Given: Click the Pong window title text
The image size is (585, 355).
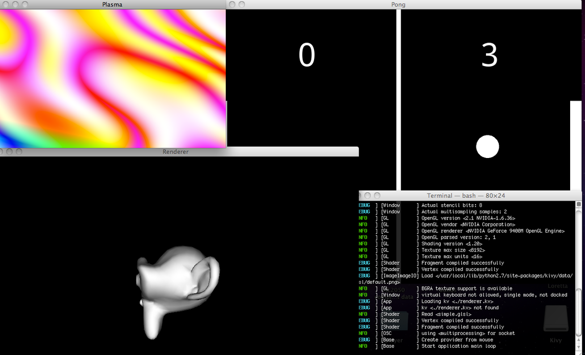Looking at the screenshot, I should click(x=398, y=5).
